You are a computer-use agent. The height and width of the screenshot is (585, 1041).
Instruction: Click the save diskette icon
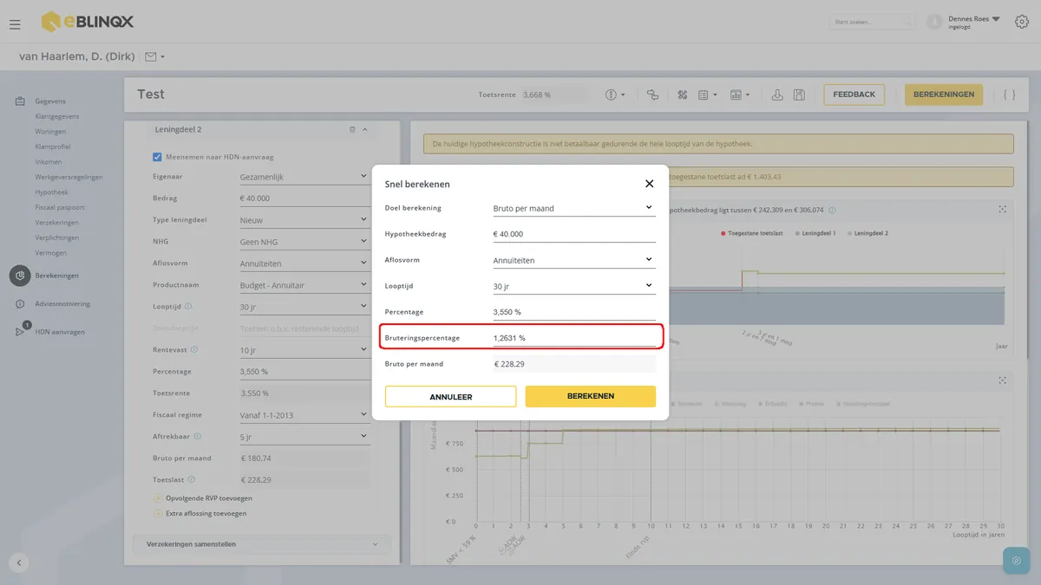[799, 94]
